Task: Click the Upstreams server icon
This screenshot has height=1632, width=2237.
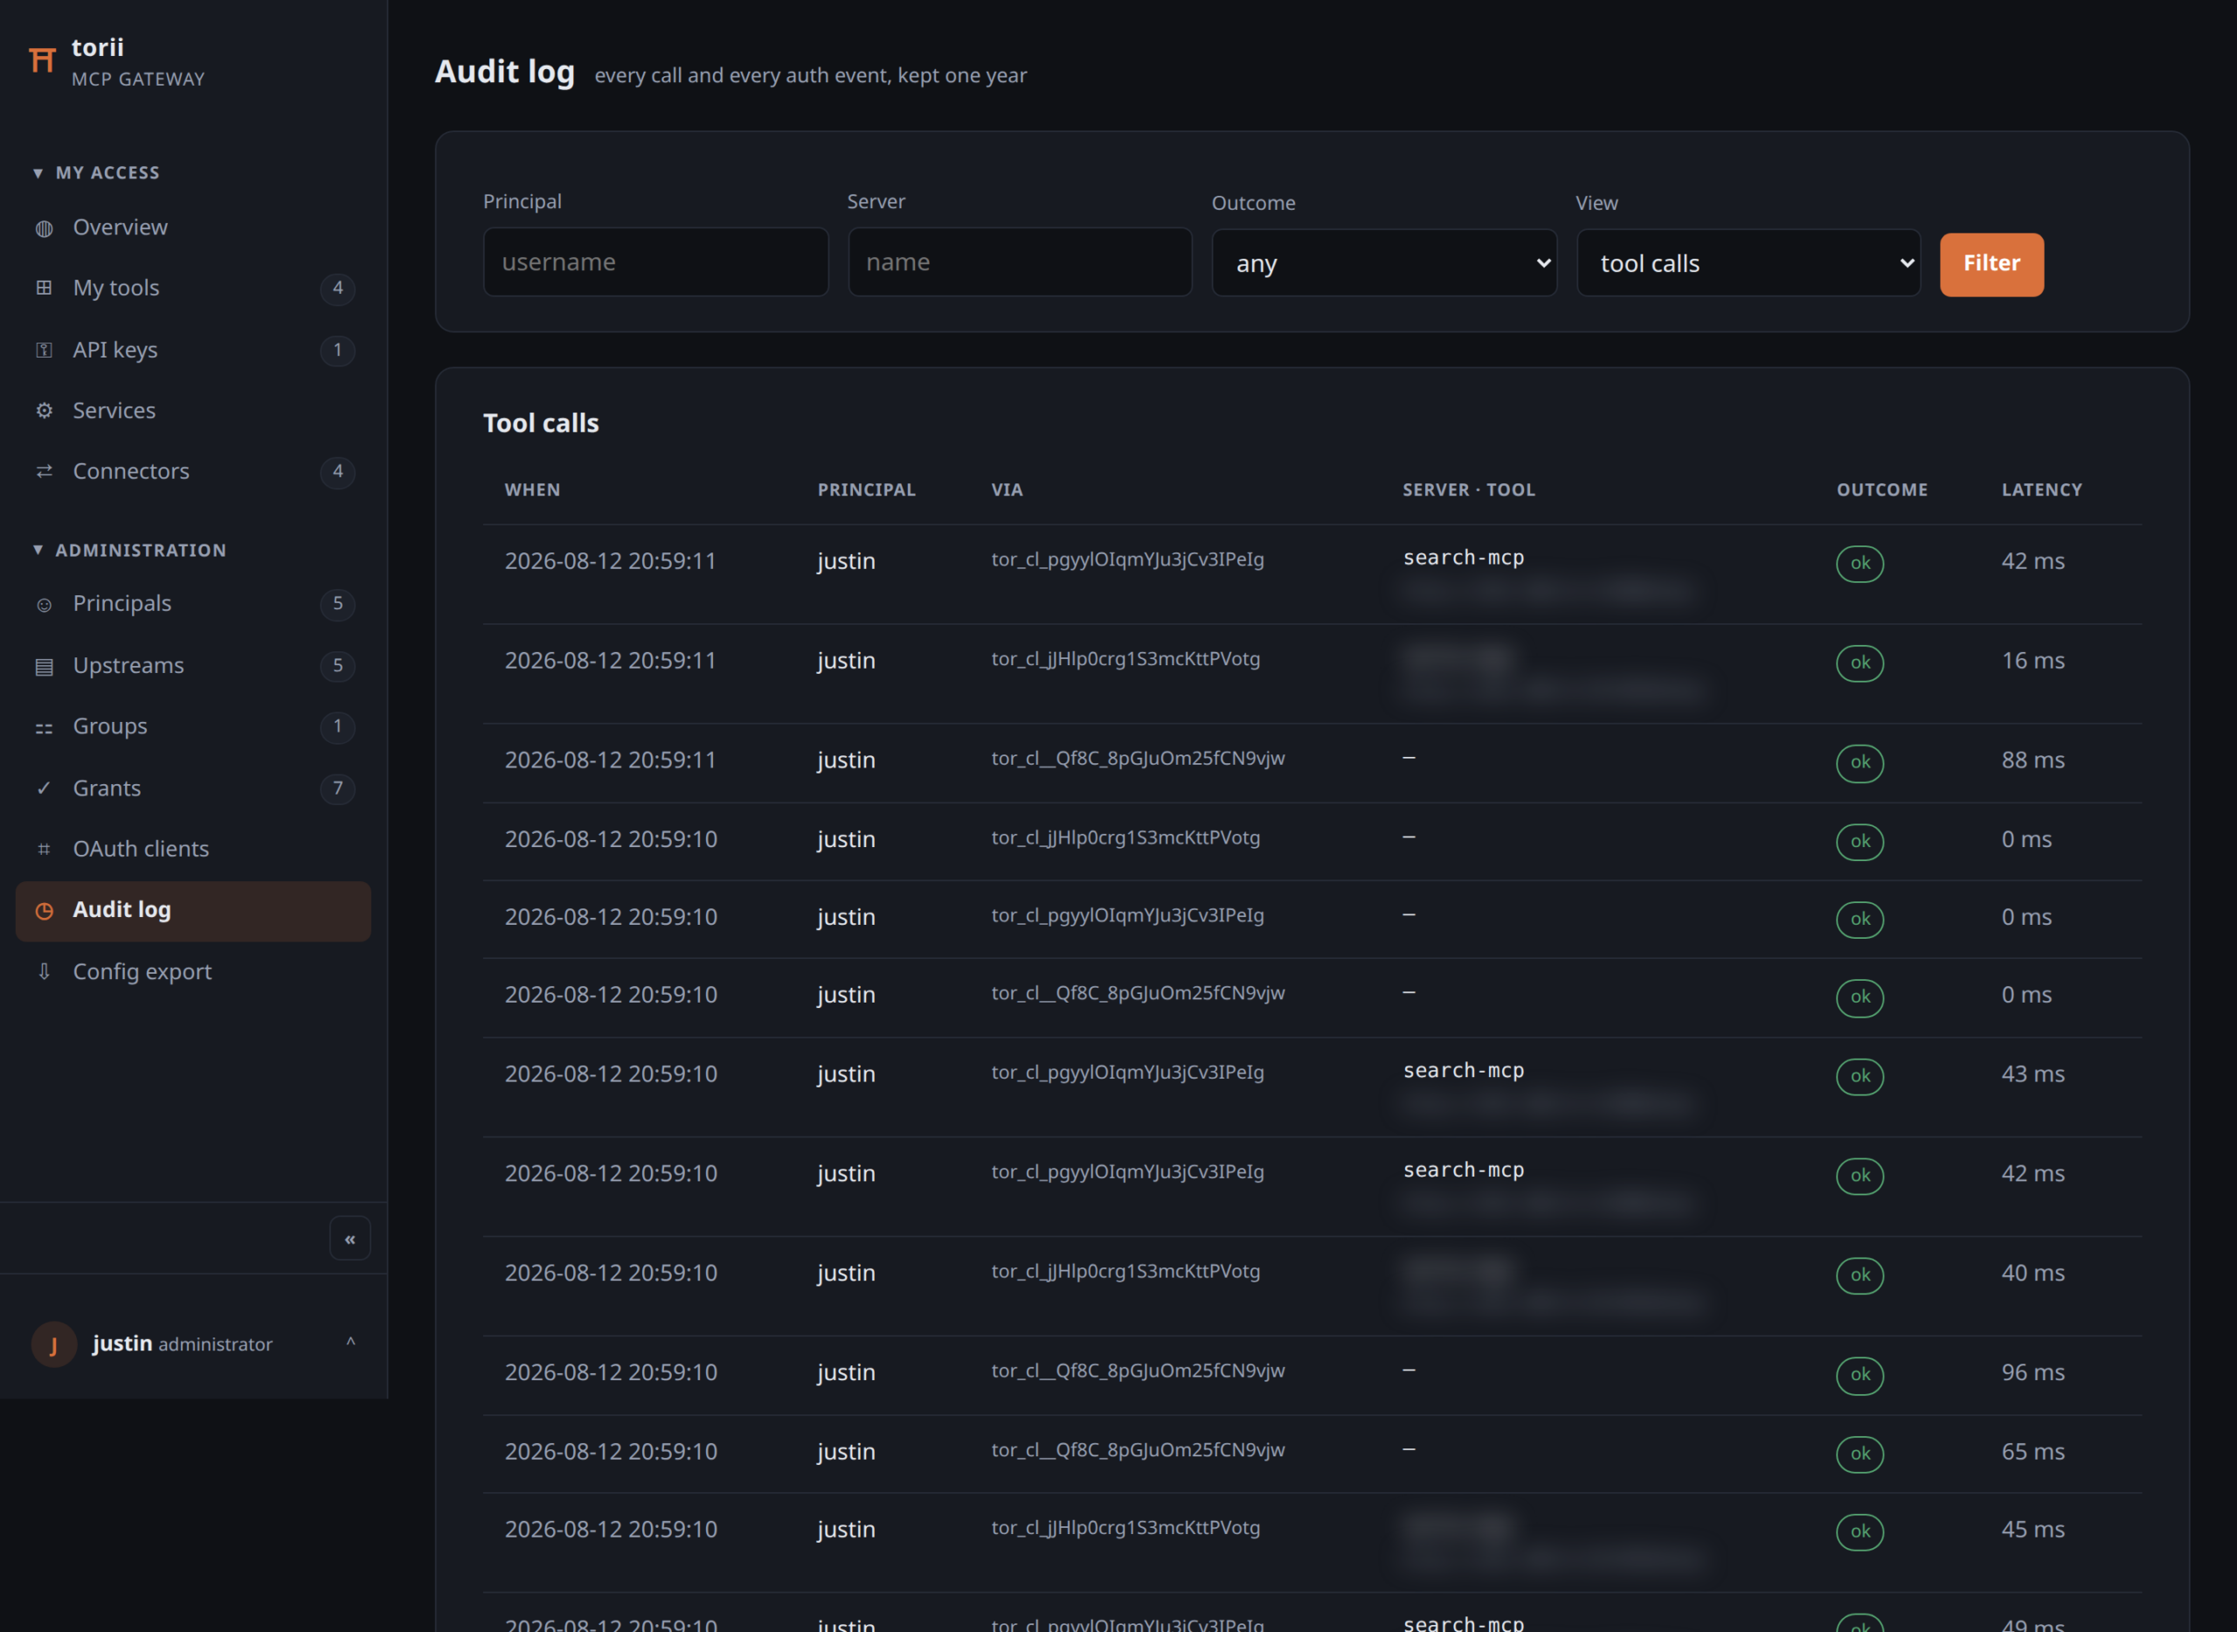Action: [45, 667]
